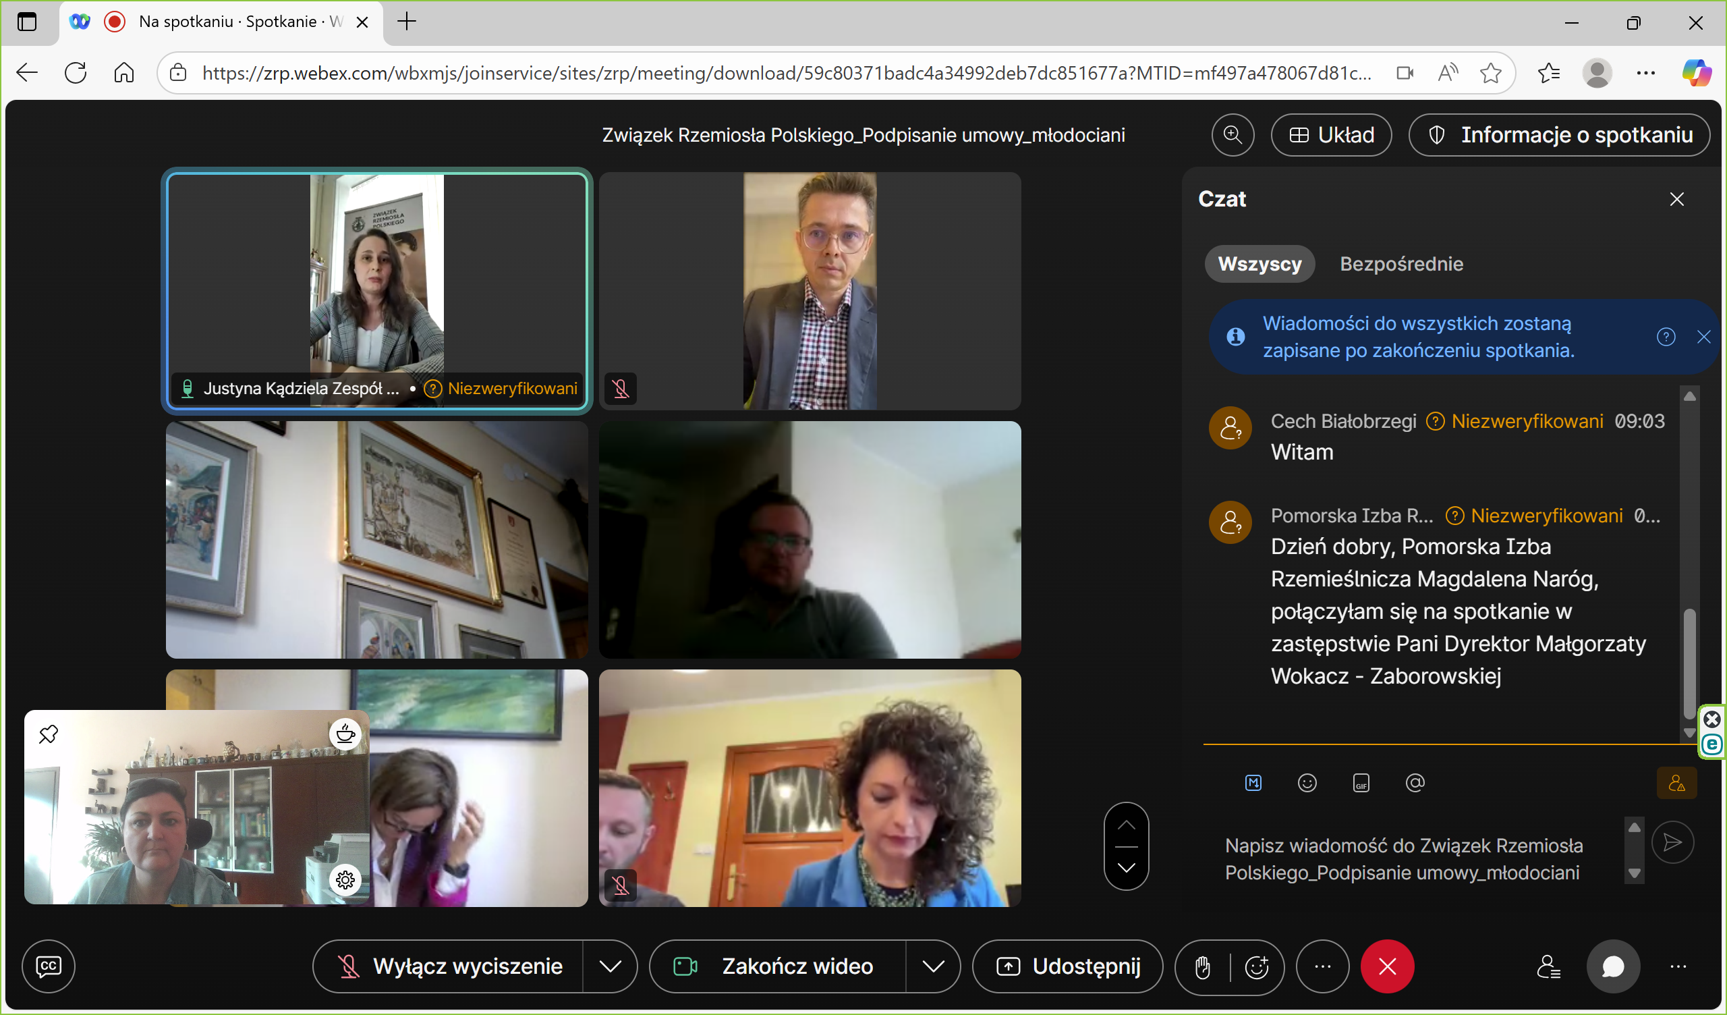This screenshot has width=1727, height=1015.
Task: Click the zoom magnifier icon near Układ
Action: [1233, 134]
